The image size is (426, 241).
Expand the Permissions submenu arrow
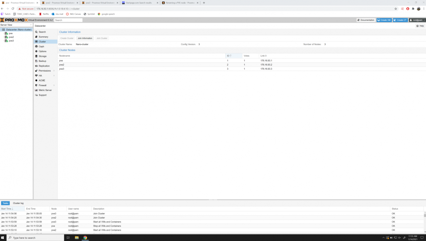point(54,71)
